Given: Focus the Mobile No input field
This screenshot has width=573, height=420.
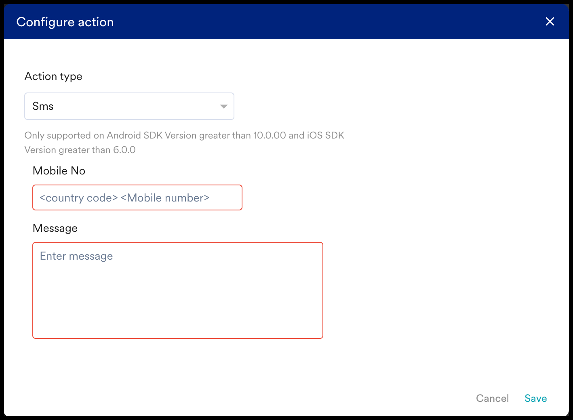Looking at the screenshot, I should click(137, 198).
